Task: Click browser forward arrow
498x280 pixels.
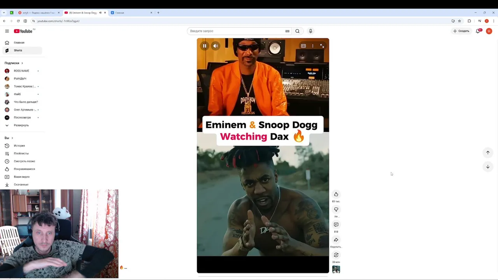Action: point(11,21)
